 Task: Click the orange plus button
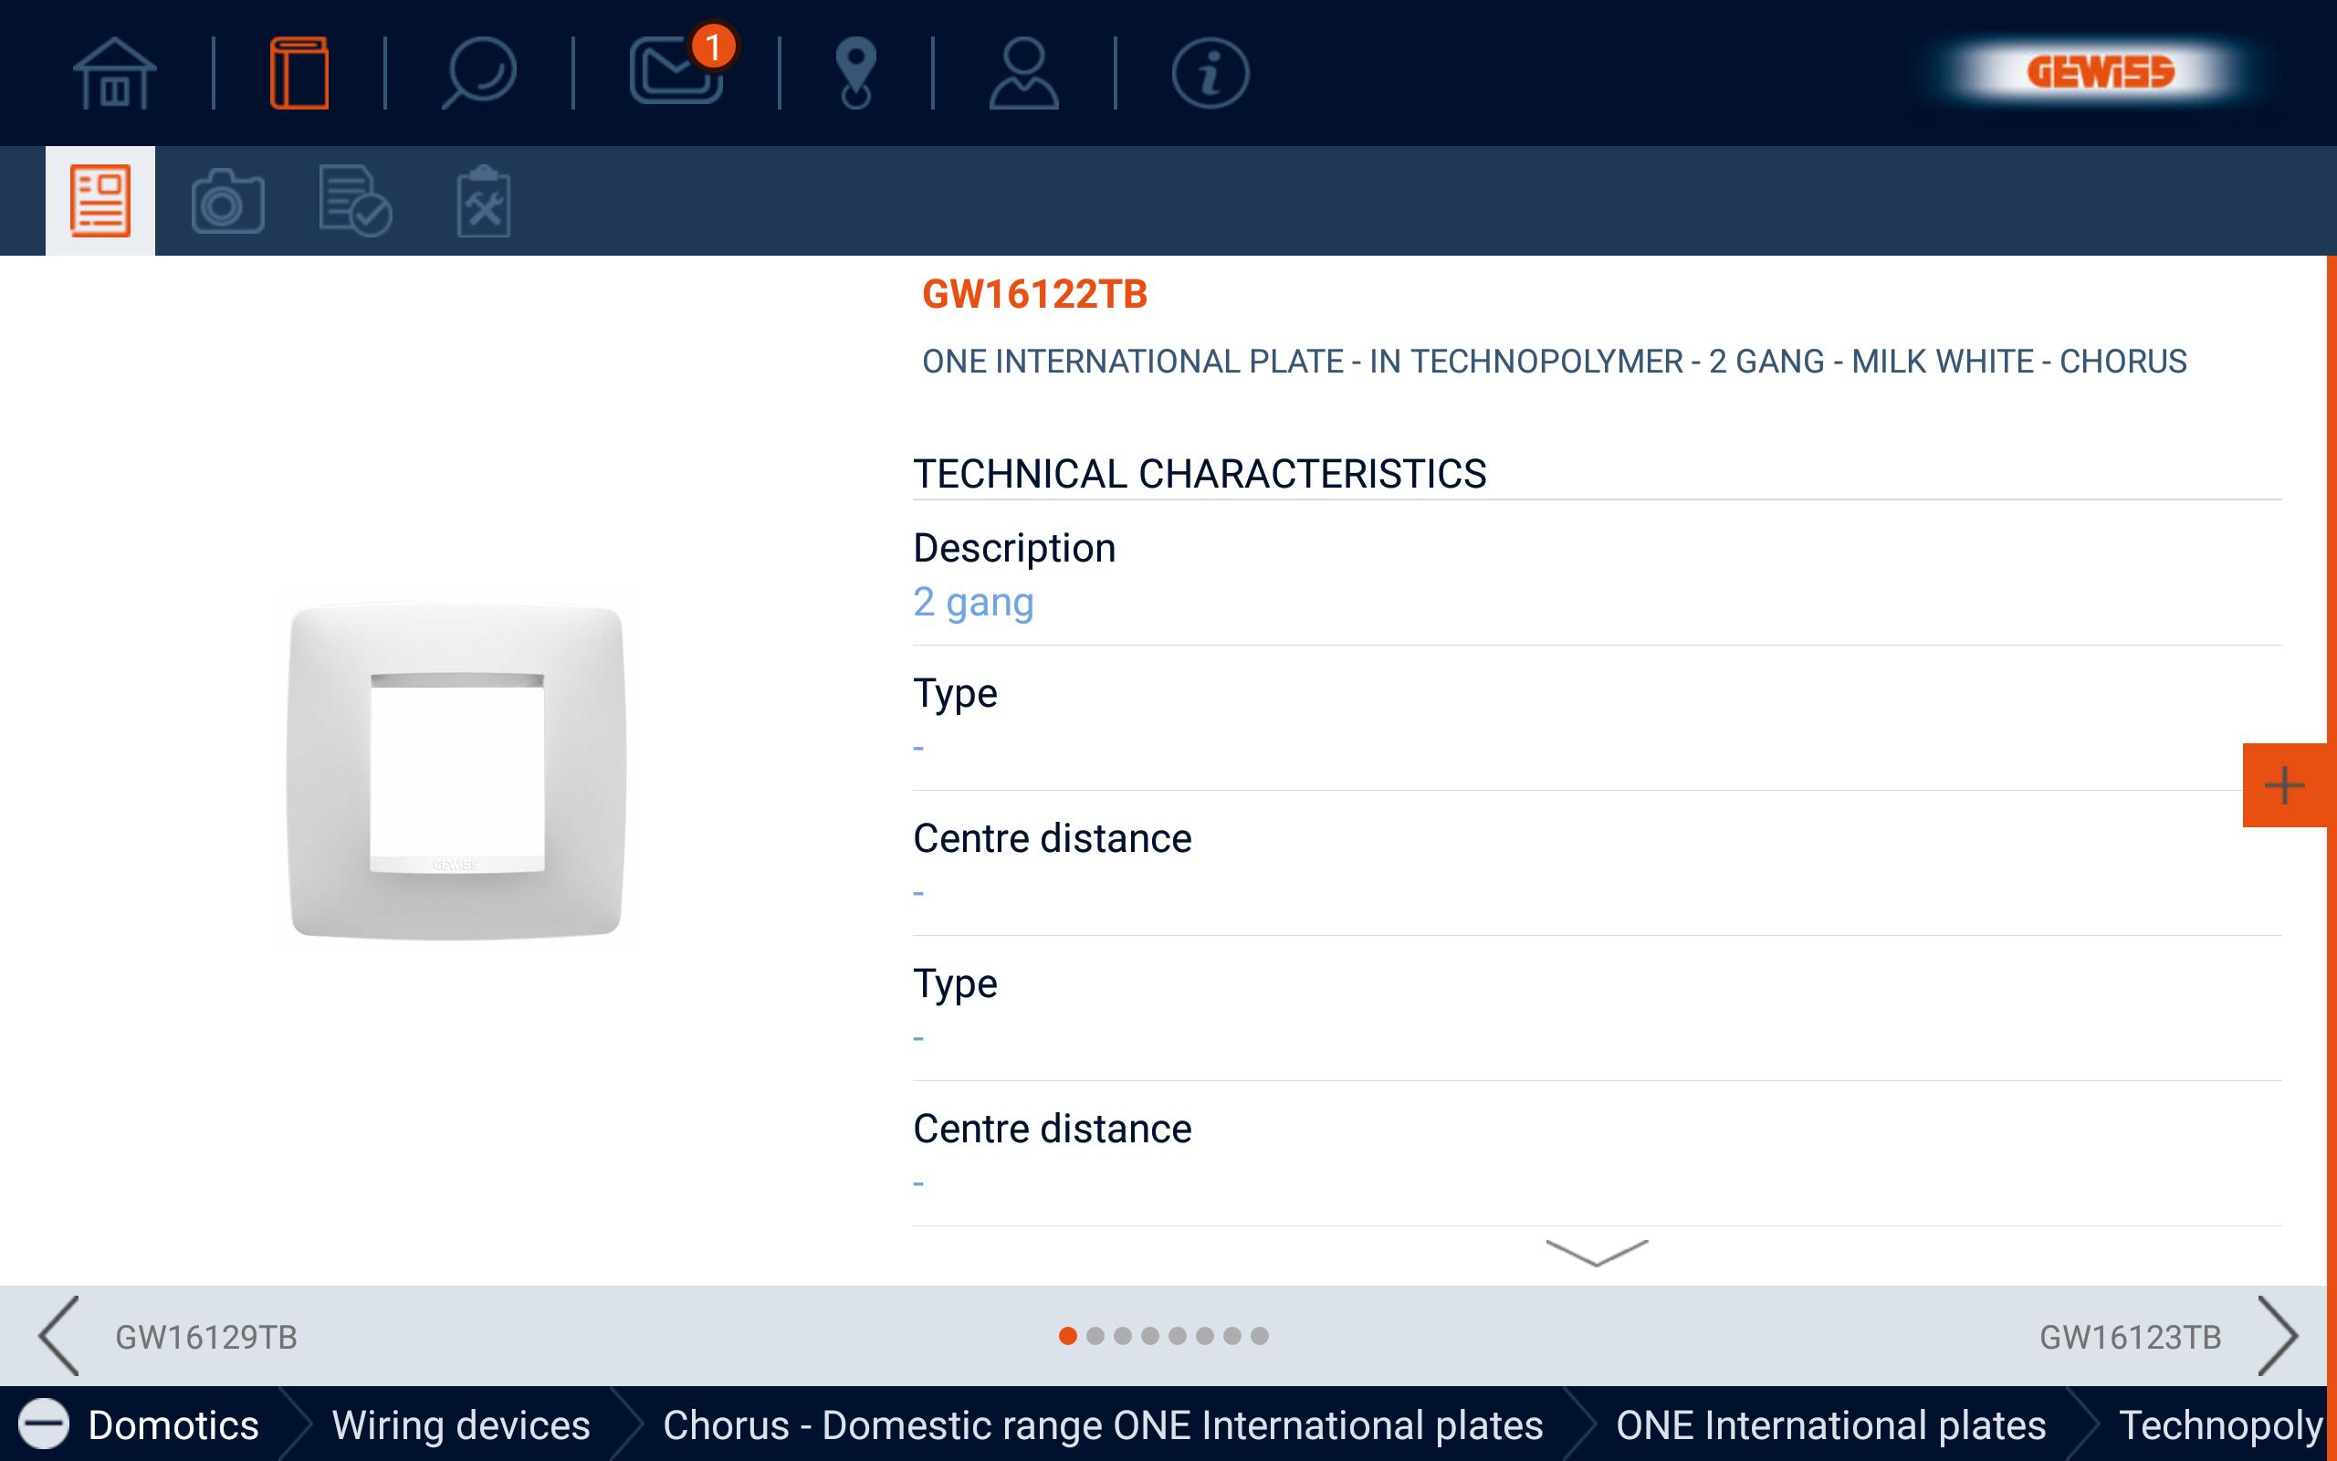2284,784
